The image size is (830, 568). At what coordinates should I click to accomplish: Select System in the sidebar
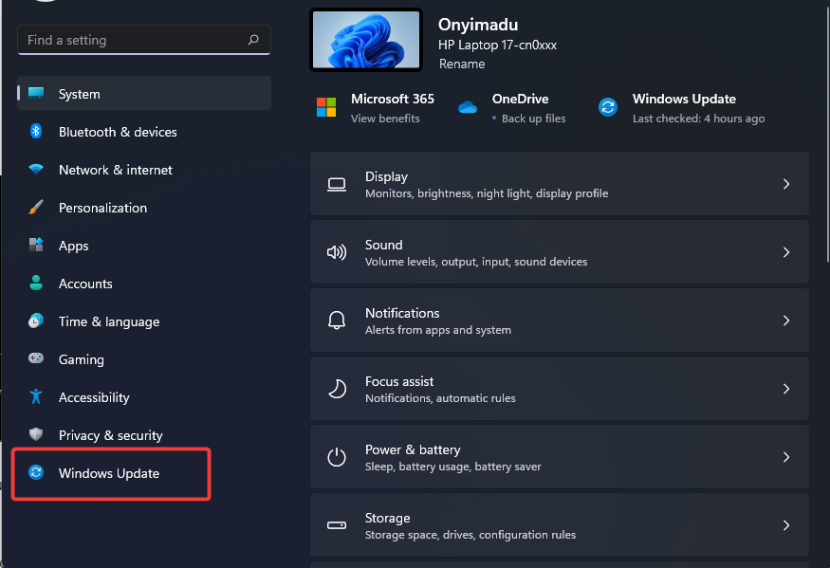[144, 93]
